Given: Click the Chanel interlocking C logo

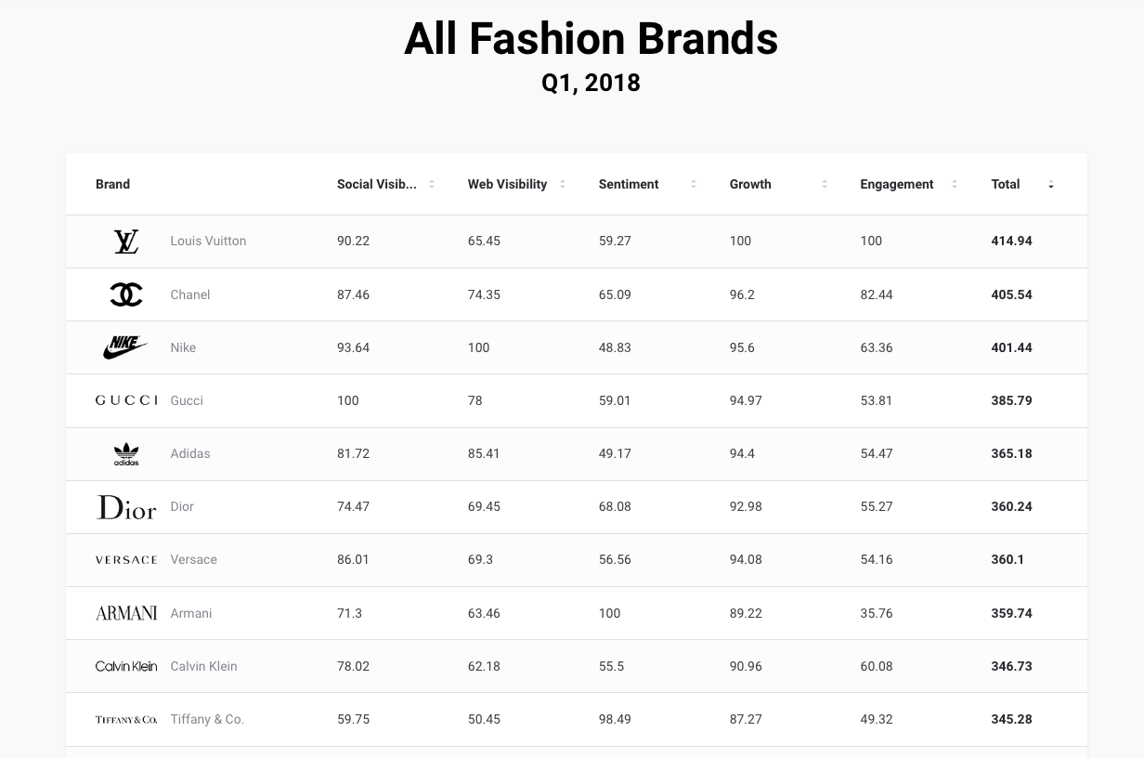Looking at the screenshot, I should pyautogui.click(x=126, y=294).
